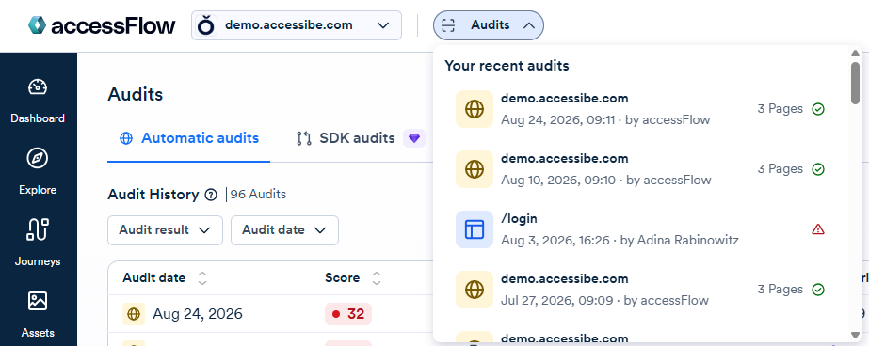Open Journeys from the sidebar
The height and width of the screenshot is (346, 869).
(38, 244)
